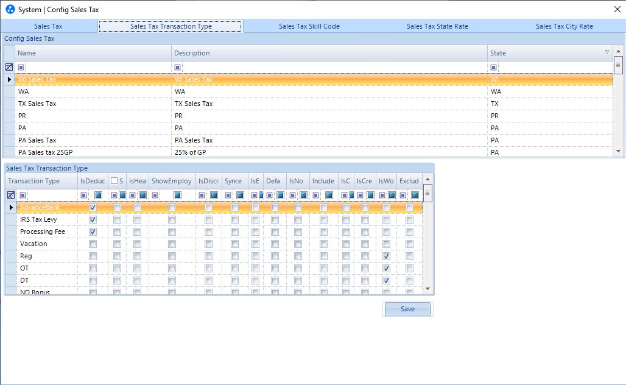The width and height of the screenshot is (626, 385).
Task: Open the filter operator icon for IsCre column
Action: click(x=360, y=195)
